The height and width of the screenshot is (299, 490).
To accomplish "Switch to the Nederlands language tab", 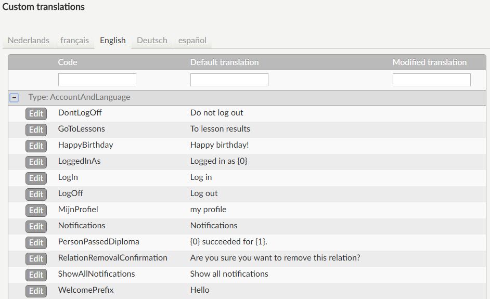I will click(x=29, y=40).
